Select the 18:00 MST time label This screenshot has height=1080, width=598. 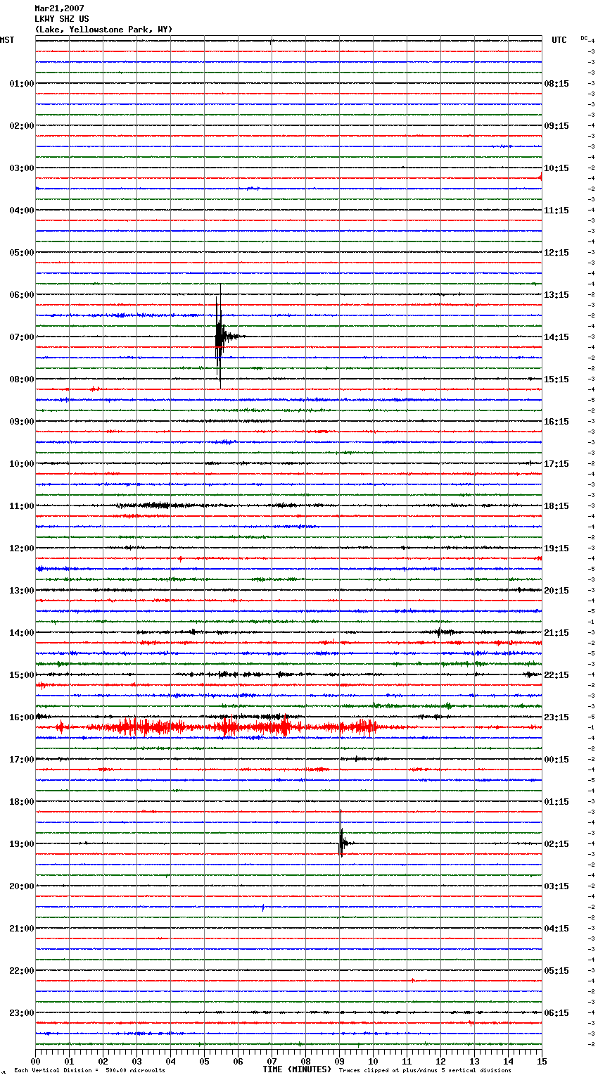tap(22, 802)
